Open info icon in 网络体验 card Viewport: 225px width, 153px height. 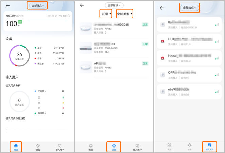(x=69, y=16)
